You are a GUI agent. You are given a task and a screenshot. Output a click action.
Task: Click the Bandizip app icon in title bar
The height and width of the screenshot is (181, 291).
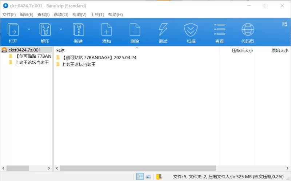click(x=5, y=6)
